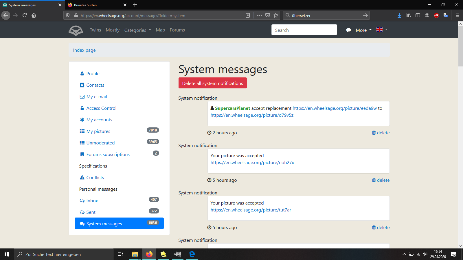Open the messages speech bubble icon
This screenshot has width=463, height=260.
click(x=348, y=30)
